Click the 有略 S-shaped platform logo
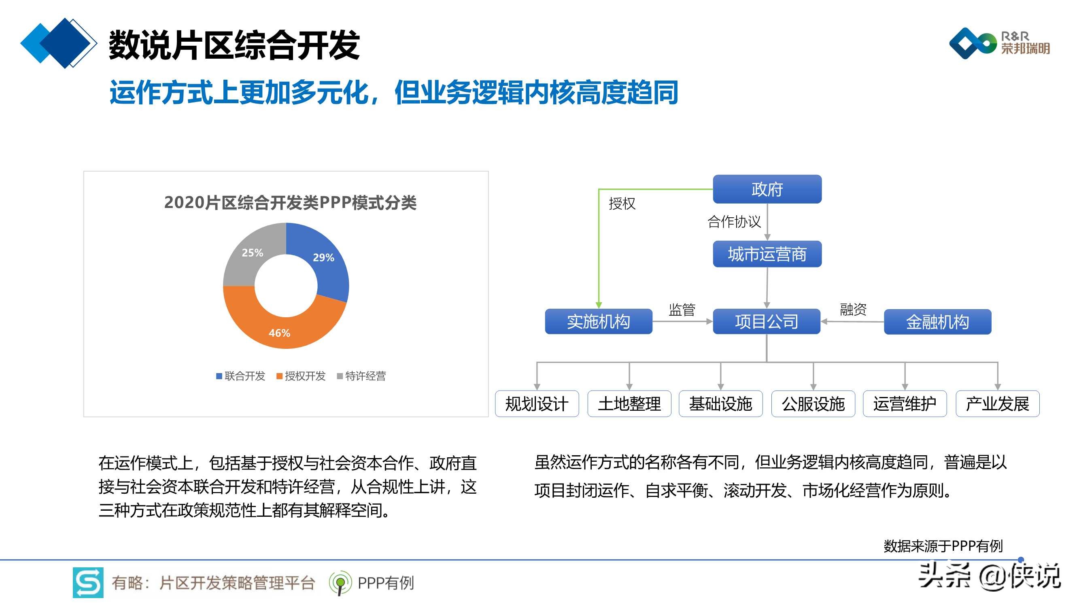The image size is (1079, 607). [x=88, y=582]
